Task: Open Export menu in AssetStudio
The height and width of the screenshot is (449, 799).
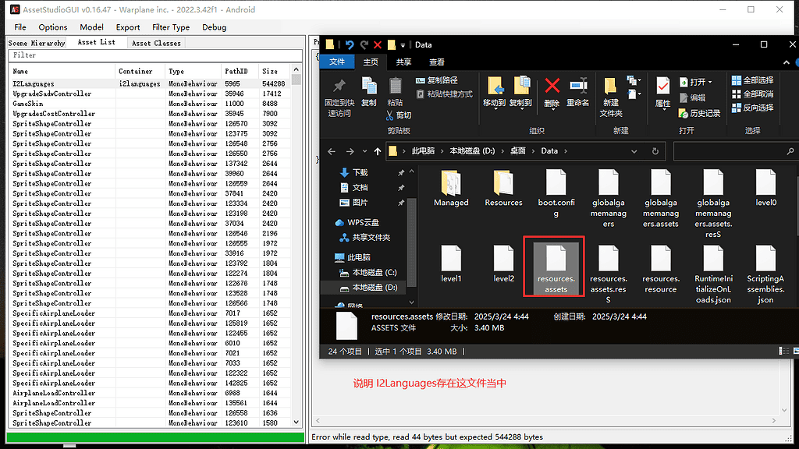Action: pyautogui.click(x=128, y=27)
